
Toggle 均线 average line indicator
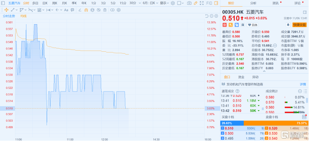23,16
